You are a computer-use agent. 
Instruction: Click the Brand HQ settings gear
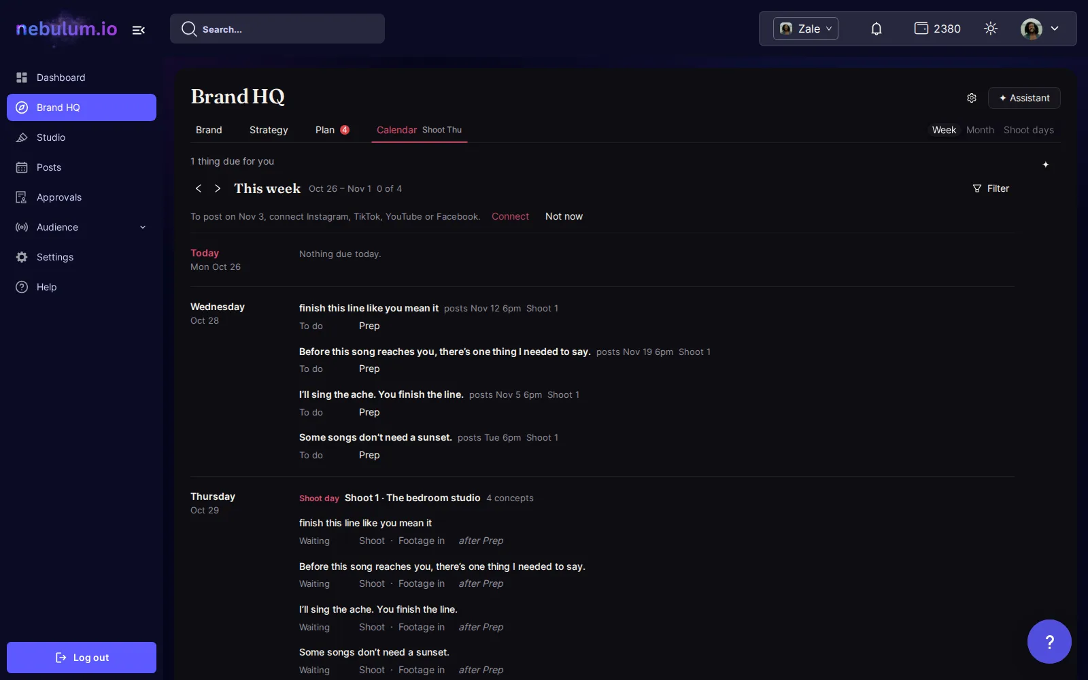pyautogui.click(x=972, y=98)
